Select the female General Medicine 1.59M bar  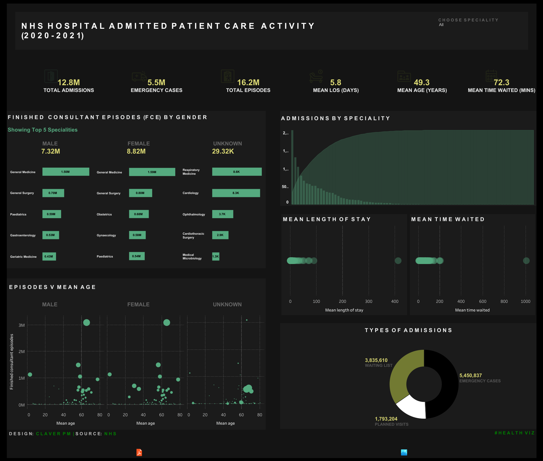coord(152,172)
